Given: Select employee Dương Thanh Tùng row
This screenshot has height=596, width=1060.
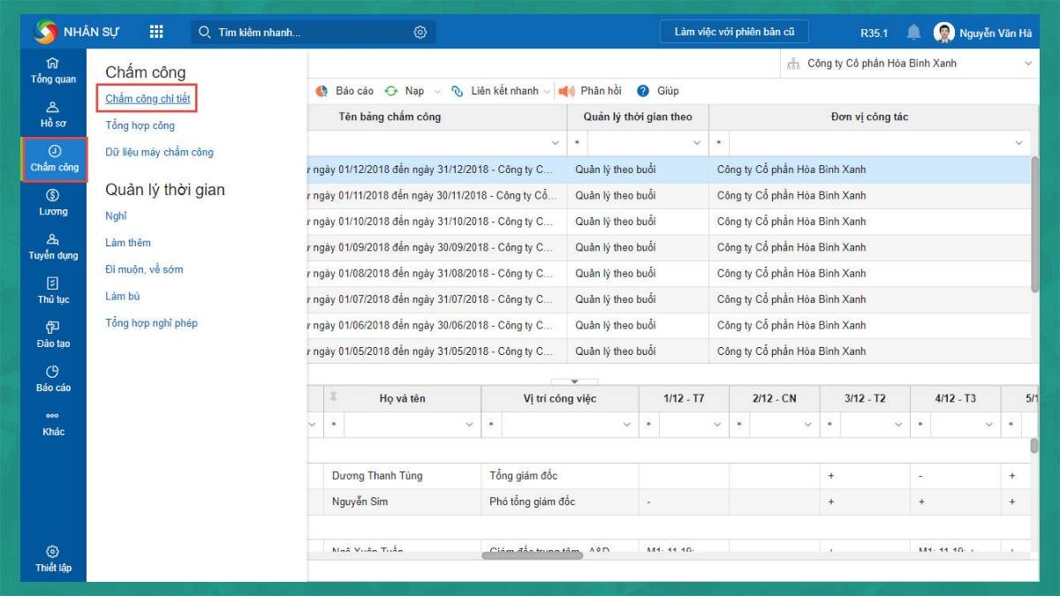Looking at the screenshot, I should 669,476.
